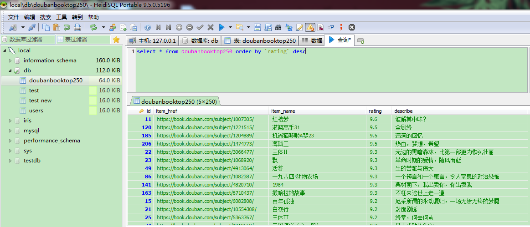Image resolution: width=530 pixels, height=227 pixels.
Task: Click the yellow favorites star icon
Action: [x=116, y=40]
